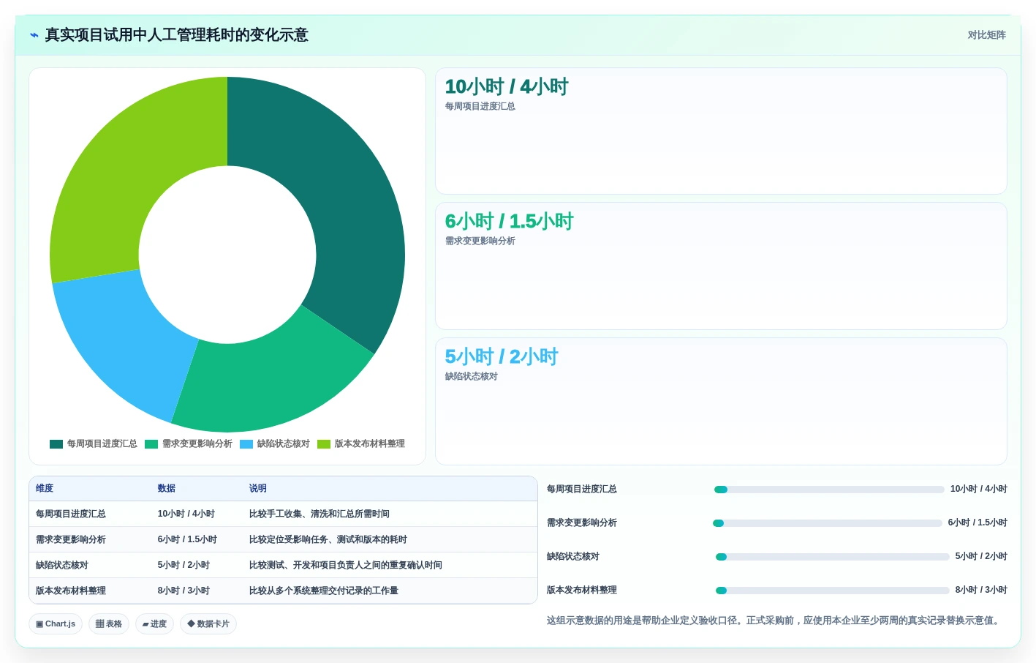Click table cell 版本发布材料整理
This screenshot has width=1036, height=663.
pyautogui.click(x=71, y=591)
